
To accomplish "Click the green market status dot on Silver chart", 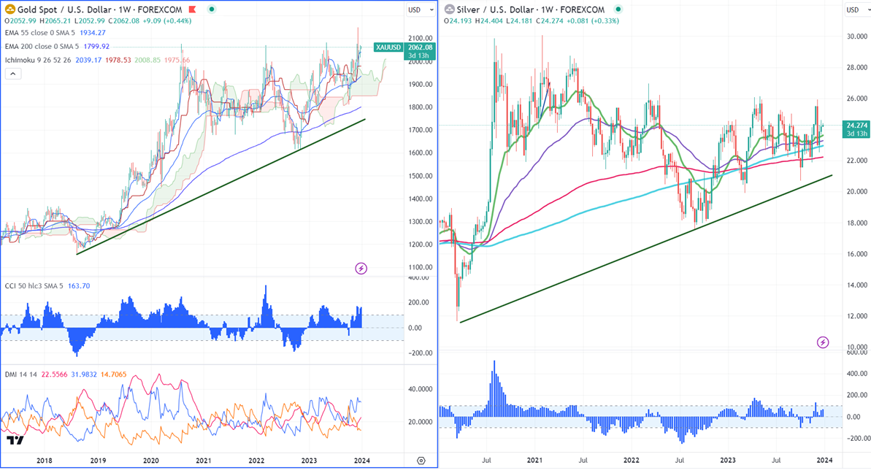I will (618, 9).
